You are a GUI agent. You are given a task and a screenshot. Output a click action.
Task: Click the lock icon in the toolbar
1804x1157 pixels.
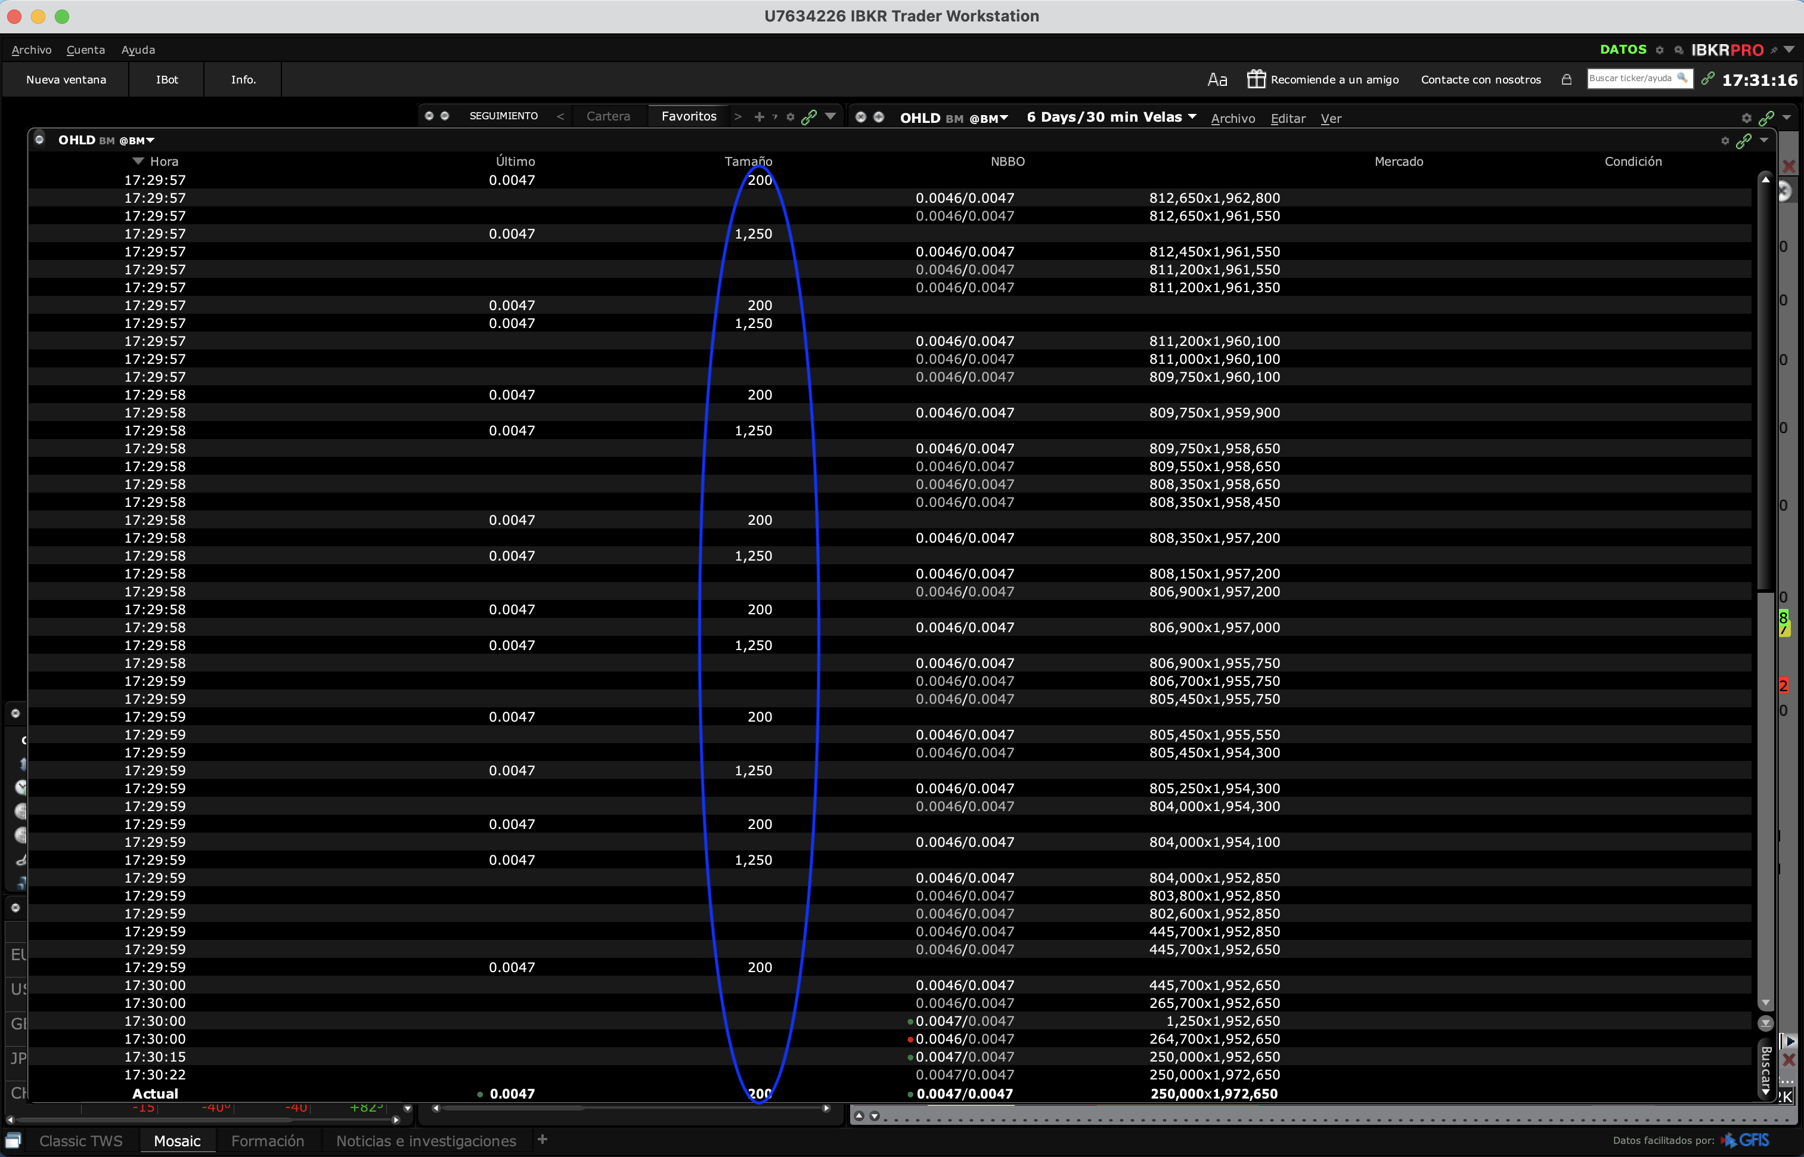pyautogui.click(x=1567, y=79)
